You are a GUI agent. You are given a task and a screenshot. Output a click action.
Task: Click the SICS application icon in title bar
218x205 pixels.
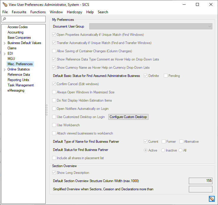coord(4,4)
